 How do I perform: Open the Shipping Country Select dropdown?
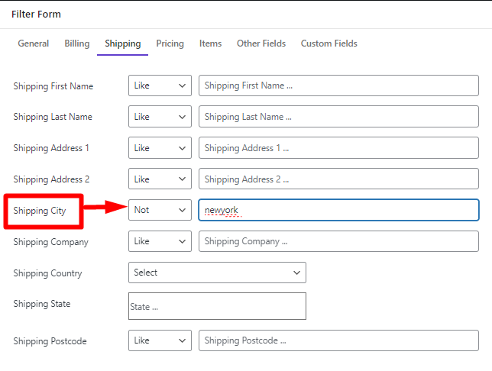click(217, 273)
